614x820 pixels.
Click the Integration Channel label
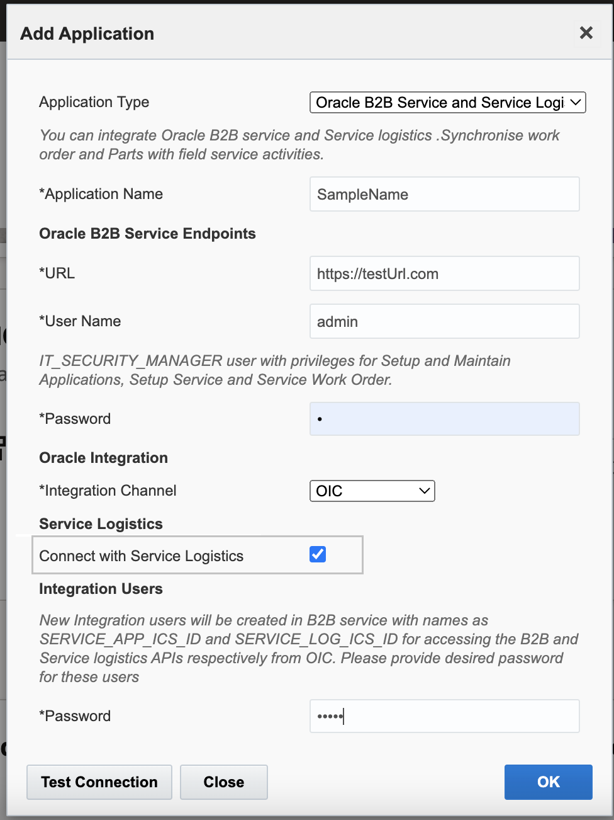click(108, 491)
